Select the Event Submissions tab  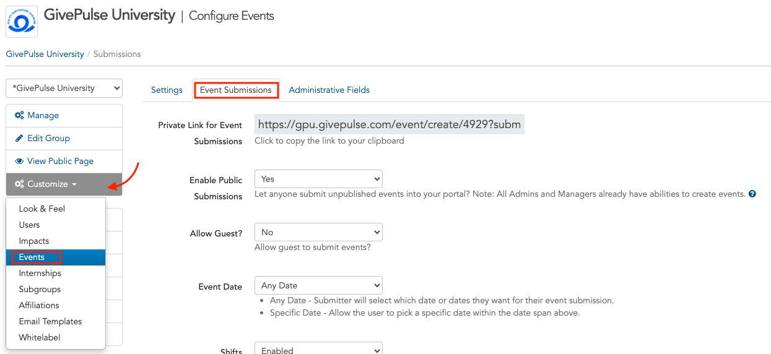pyautogui.click(x=235, y=90)
